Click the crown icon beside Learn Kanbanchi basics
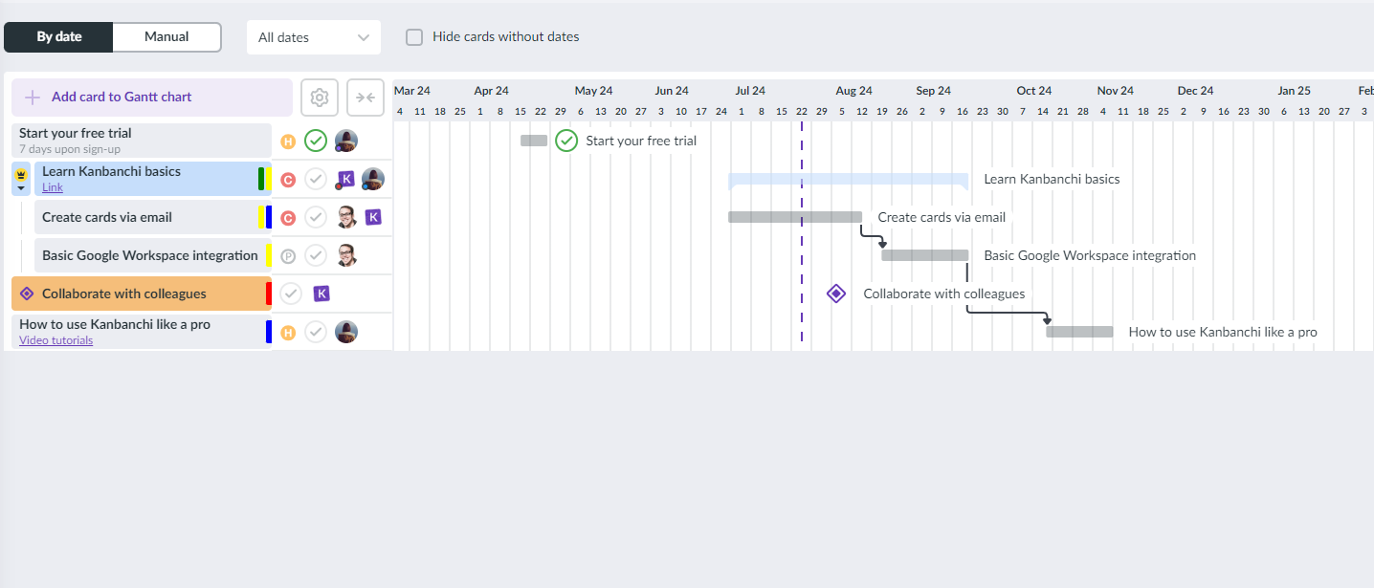This screenshot has width=1374, height=588. coord(21,174)
